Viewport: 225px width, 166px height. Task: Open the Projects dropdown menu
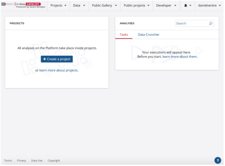coord(58,5)
